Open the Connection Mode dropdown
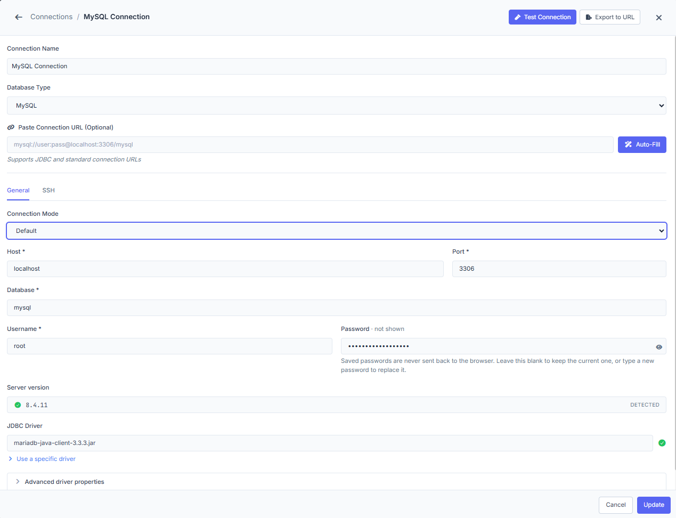This screenshot has width=676, height=518. (337, 231)
